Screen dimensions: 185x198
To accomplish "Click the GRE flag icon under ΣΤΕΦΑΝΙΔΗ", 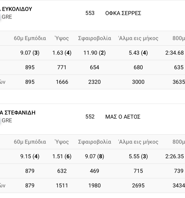I will (x=0, y=120).
